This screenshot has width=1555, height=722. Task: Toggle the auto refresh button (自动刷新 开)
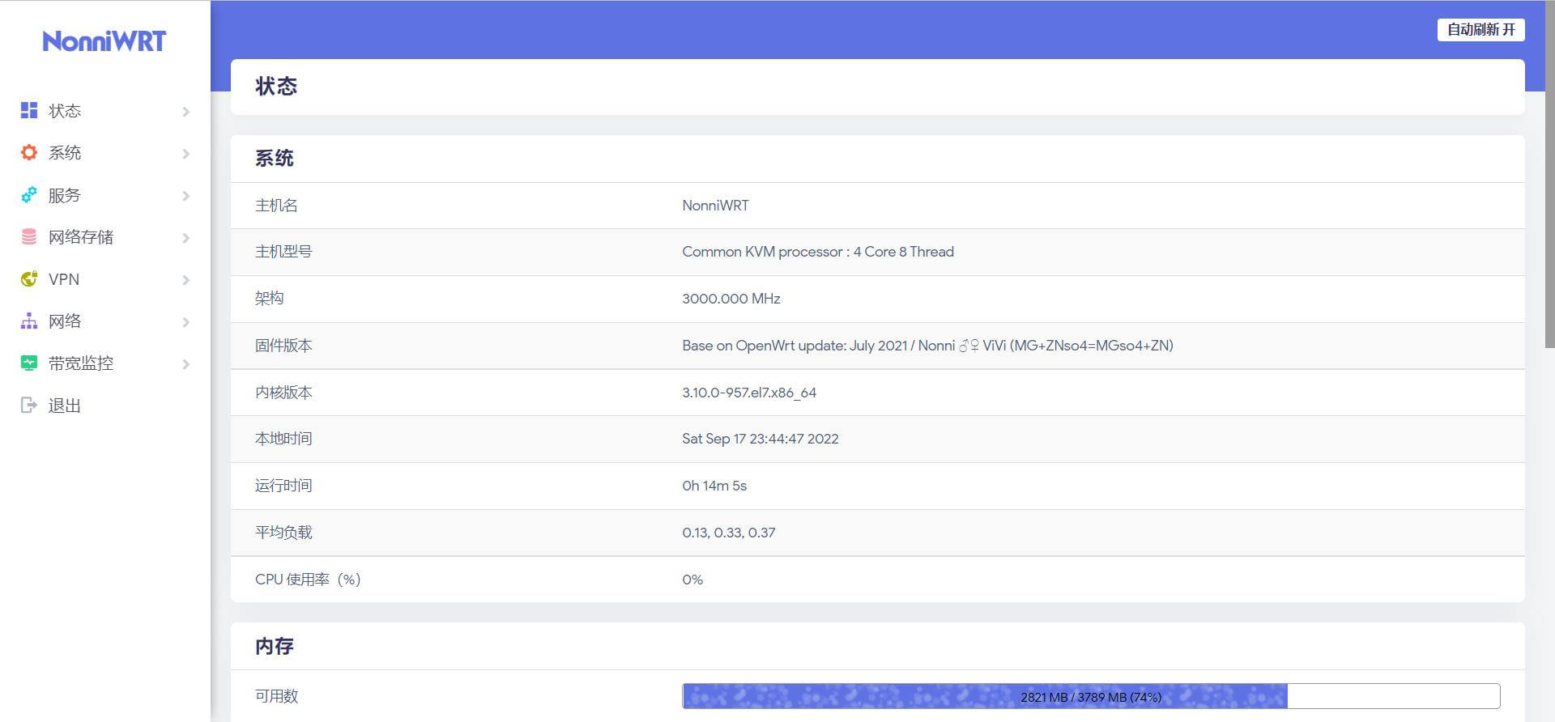click(1480, 30)
